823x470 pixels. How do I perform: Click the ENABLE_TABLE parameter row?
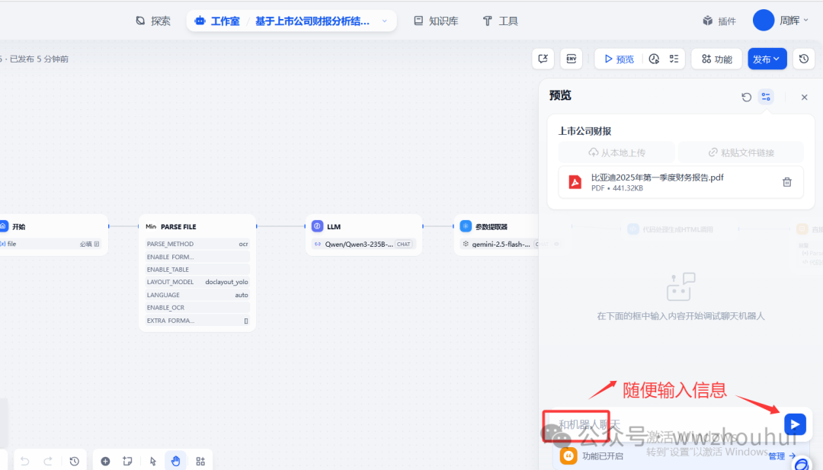(197, 270)
